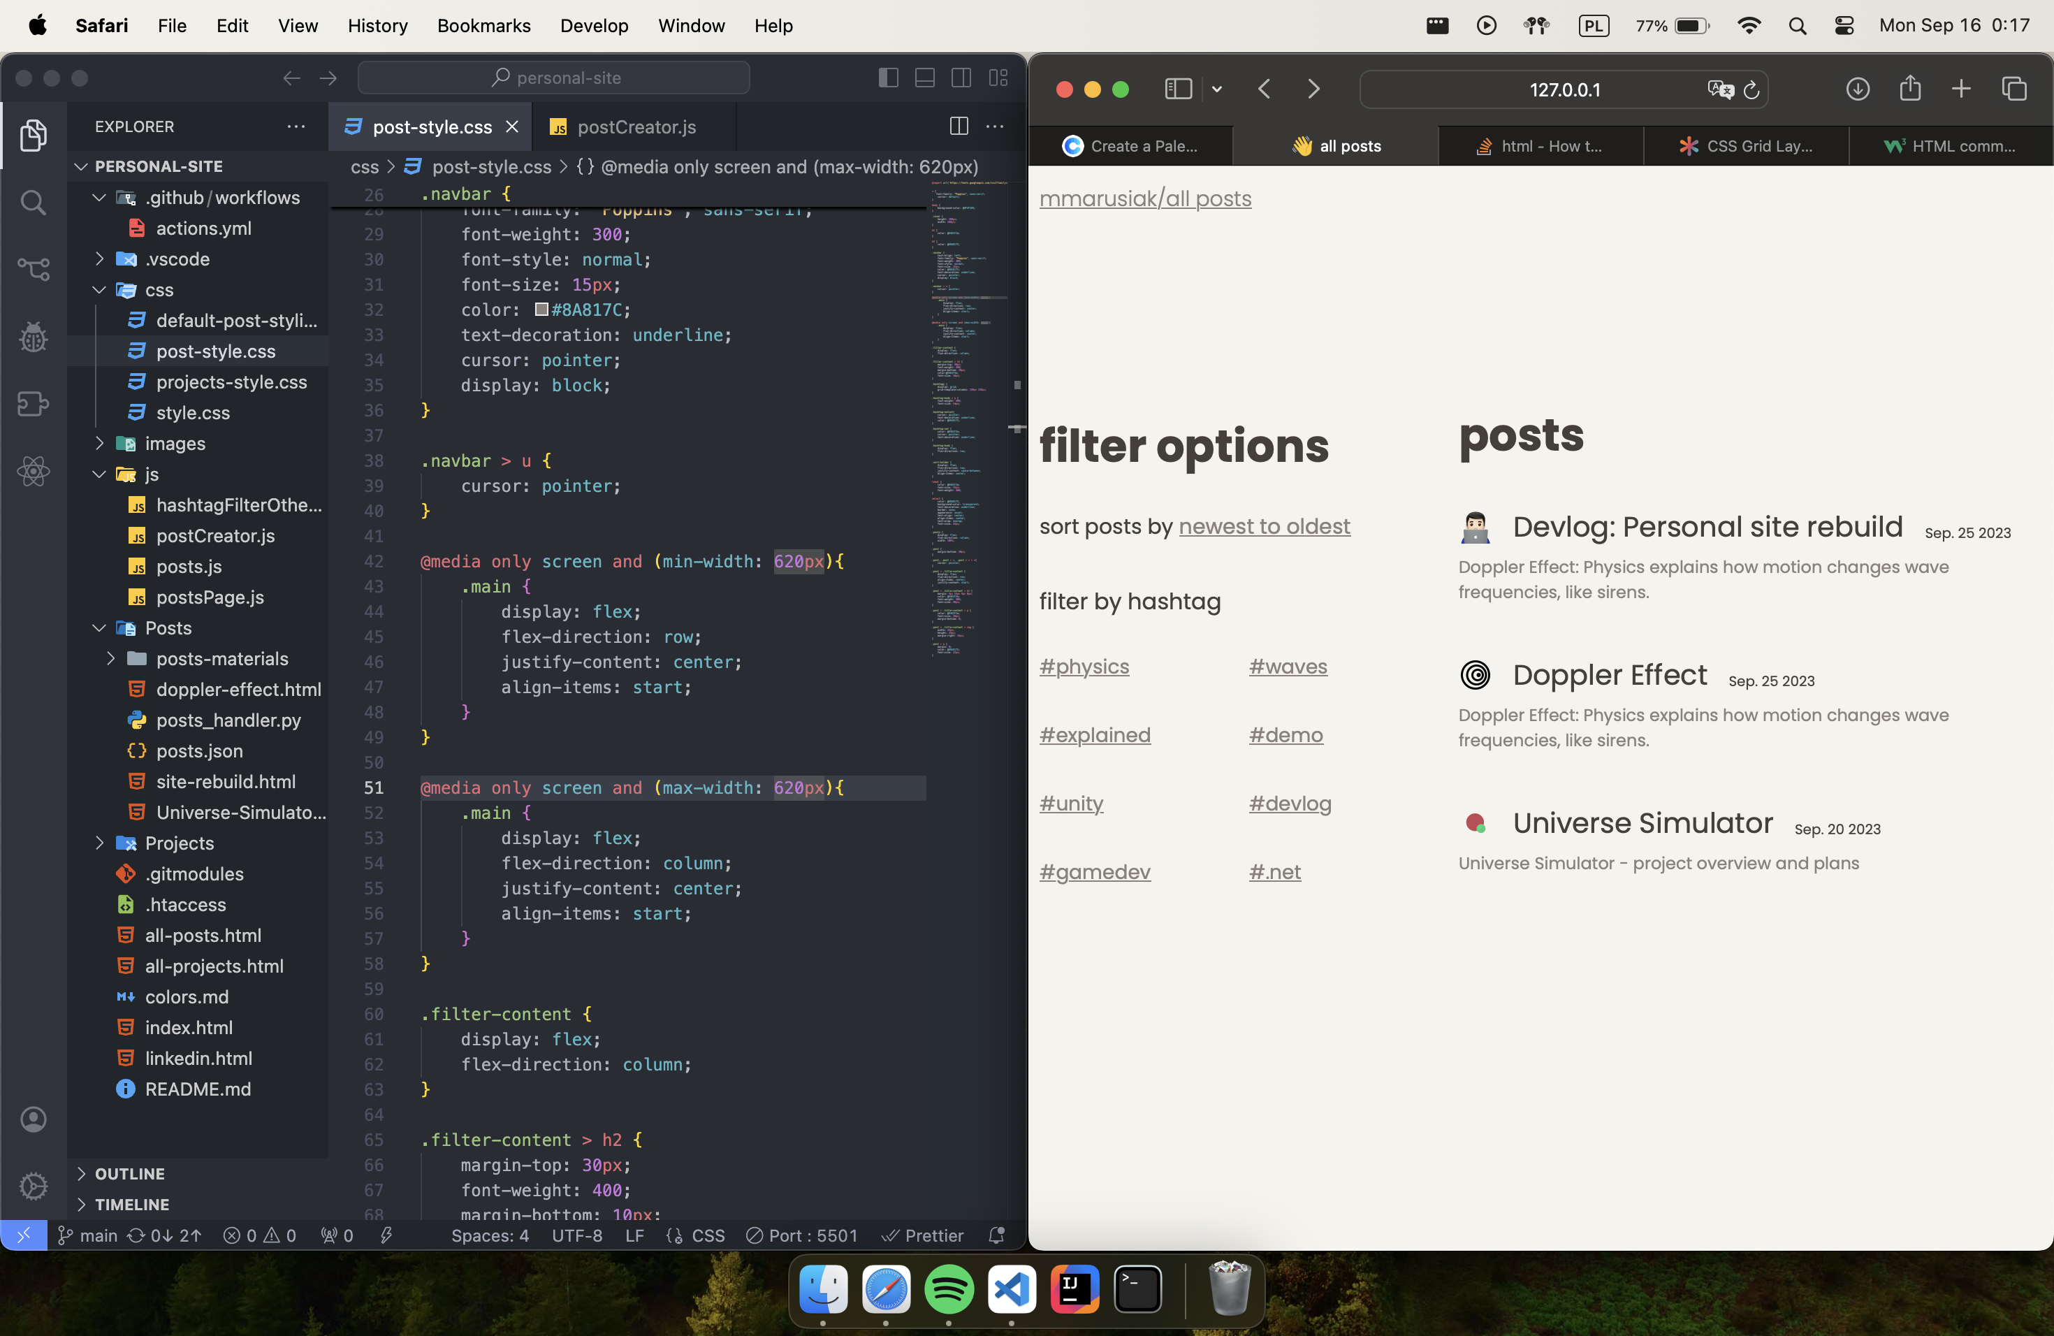Open the Accounts icon in VS Code
This screenshot has height=1336, width=2054.
point(33,1119)
